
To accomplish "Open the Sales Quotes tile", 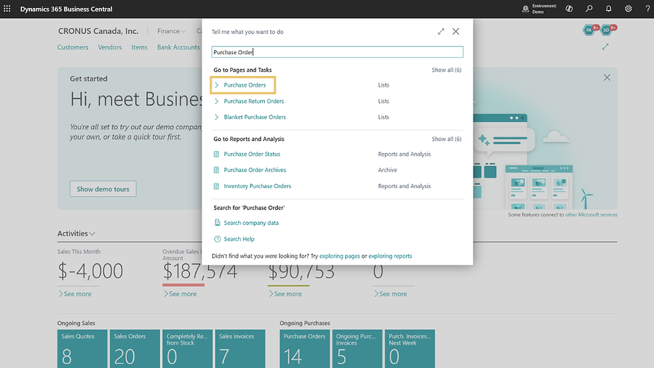I will point(82,349).
